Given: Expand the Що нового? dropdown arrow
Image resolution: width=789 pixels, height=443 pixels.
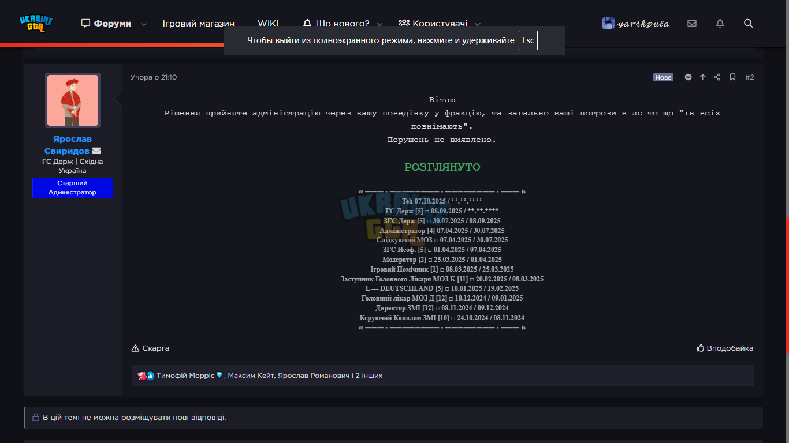Looking at the screenshot, I should 379,24.
